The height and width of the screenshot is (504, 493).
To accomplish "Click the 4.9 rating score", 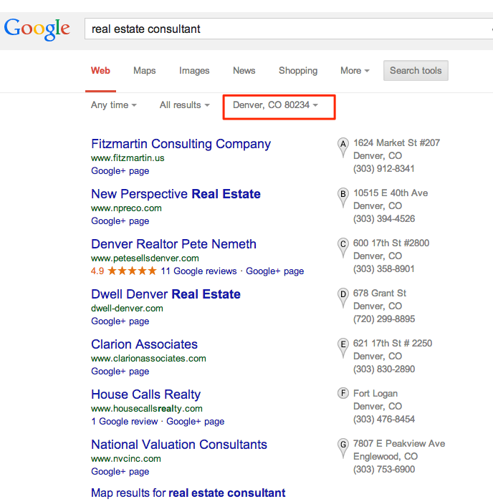I will pos(97,271).
